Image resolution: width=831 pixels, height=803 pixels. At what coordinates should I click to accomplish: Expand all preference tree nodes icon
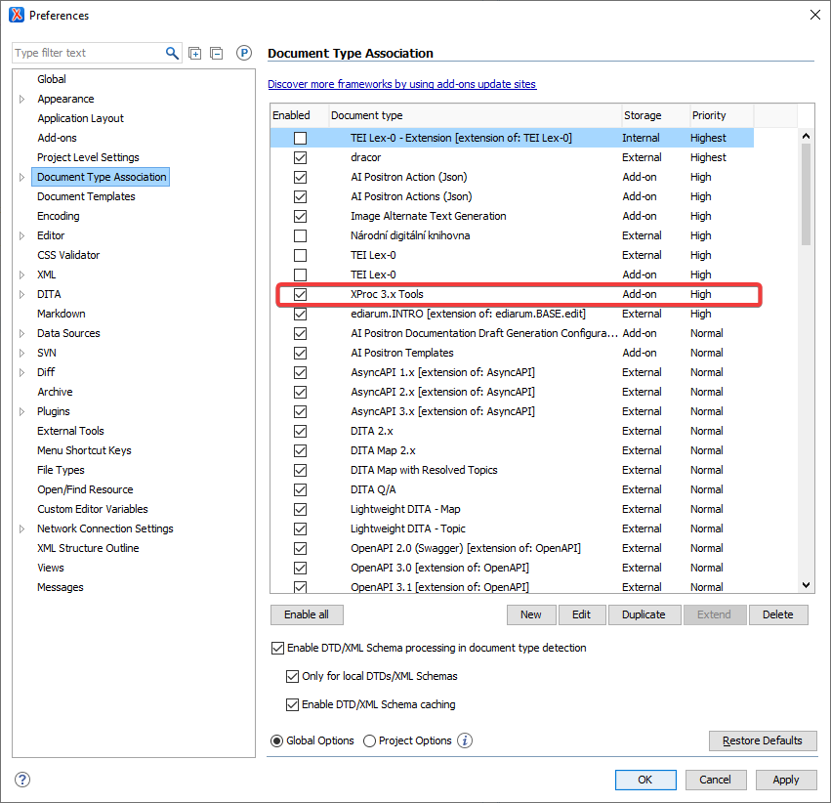click(195, 53)
